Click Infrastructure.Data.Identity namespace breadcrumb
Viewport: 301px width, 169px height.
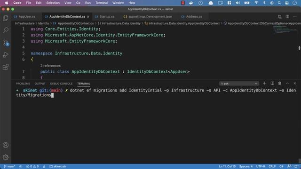click(119, 23)
